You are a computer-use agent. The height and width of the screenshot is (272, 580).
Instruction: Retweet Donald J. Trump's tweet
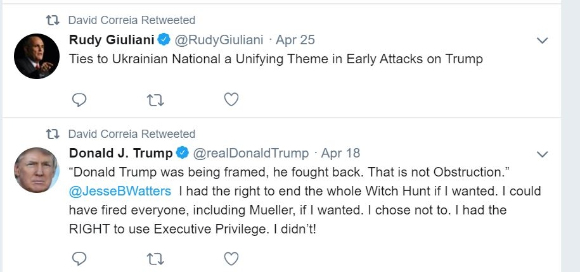[x=155, y=258]
